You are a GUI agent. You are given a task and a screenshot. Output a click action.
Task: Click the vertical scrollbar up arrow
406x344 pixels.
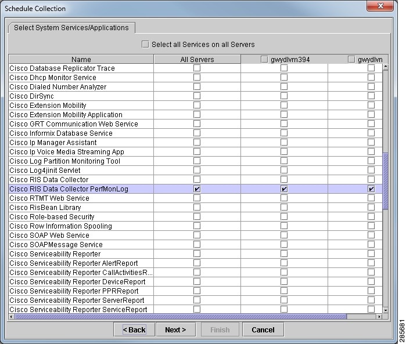[386, 67]
